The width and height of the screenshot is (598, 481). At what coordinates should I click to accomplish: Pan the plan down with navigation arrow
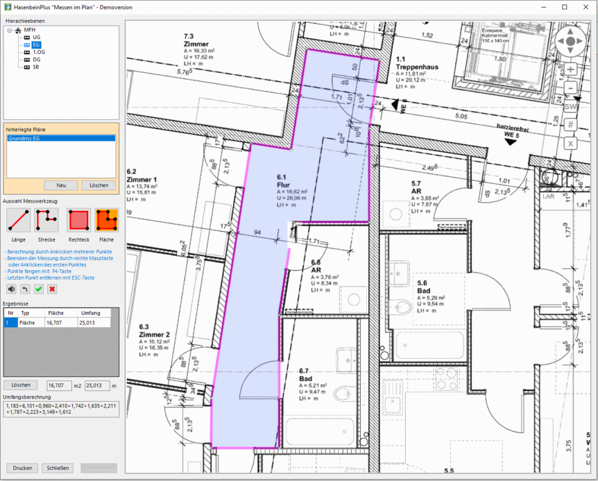(571, 51)
